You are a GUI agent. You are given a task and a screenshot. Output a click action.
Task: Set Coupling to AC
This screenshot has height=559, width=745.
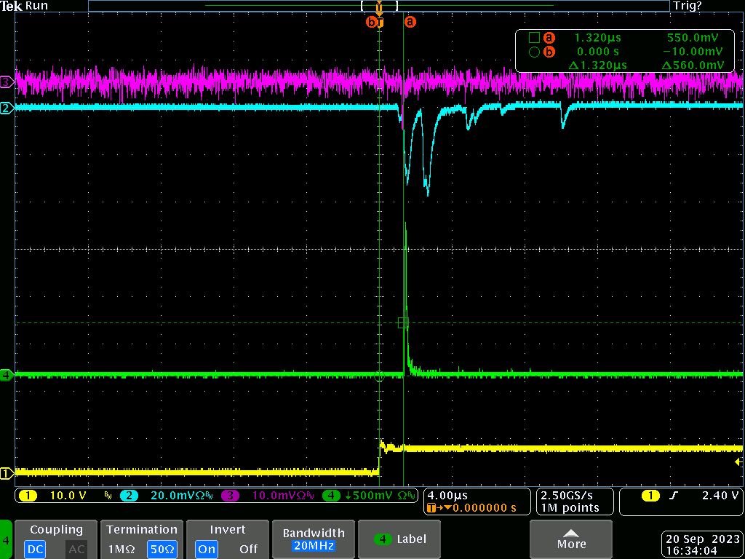pyautogui.click(x=76, y=549)
